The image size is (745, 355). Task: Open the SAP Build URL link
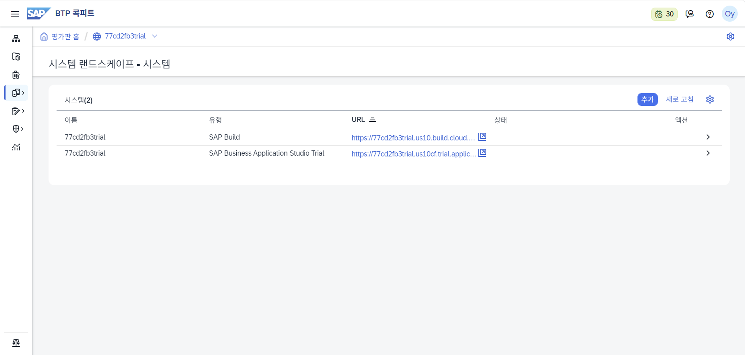413,138
